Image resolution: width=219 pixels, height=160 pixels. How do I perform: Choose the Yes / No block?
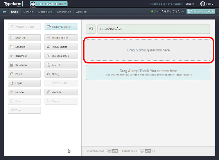tap(61, 65)
